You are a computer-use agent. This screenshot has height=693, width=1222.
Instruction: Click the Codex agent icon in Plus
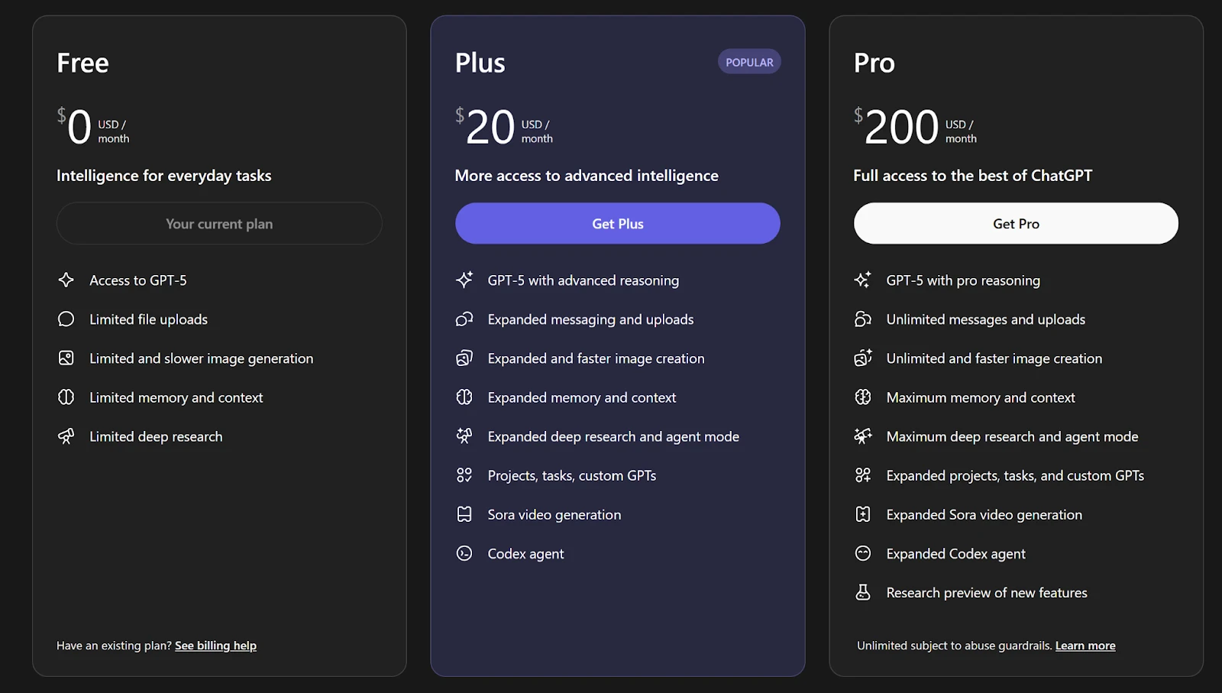click(464, 553)
